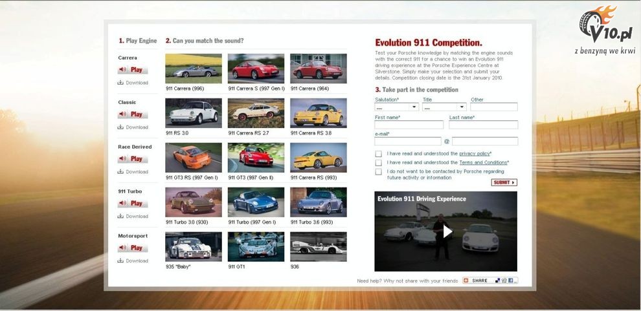Play the 911 Turbo engine sound
641x311 pixels.
coord(133,203)
